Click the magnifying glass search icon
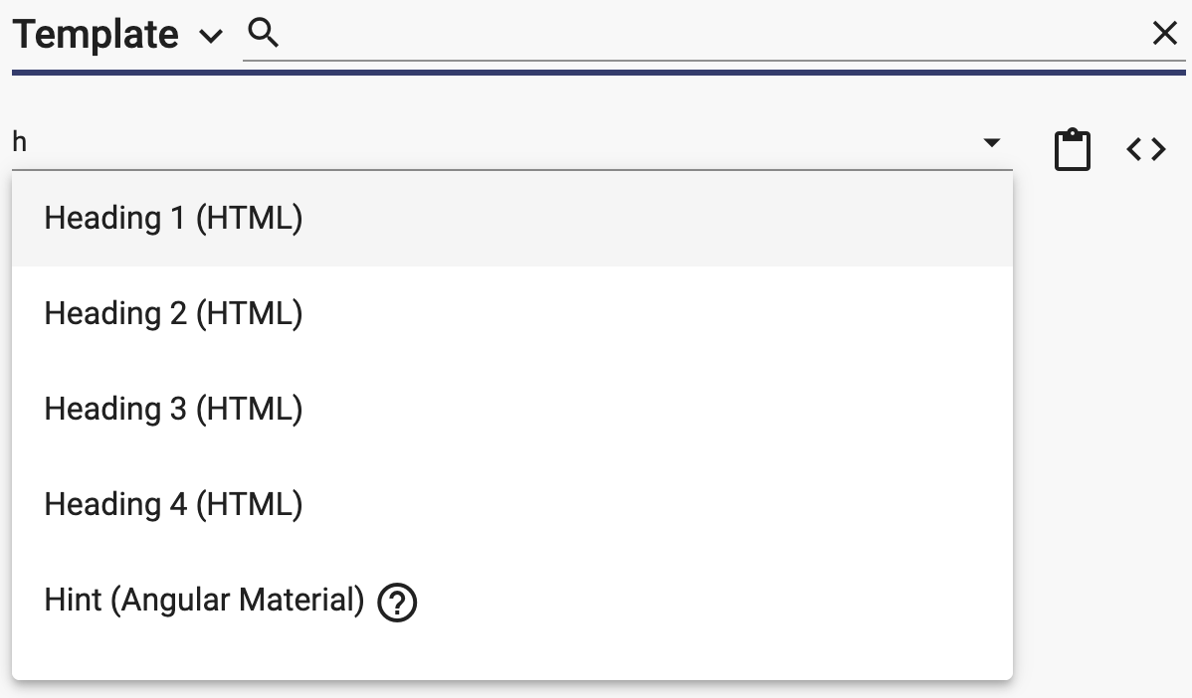Screen dimensions: 1192x698 [x=263, y=34]
